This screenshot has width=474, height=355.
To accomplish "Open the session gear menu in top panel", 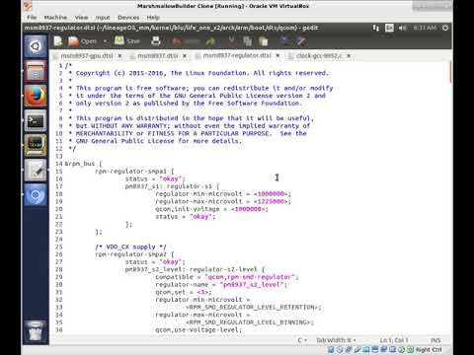I will pyautogui.click(x=445, y=28).
